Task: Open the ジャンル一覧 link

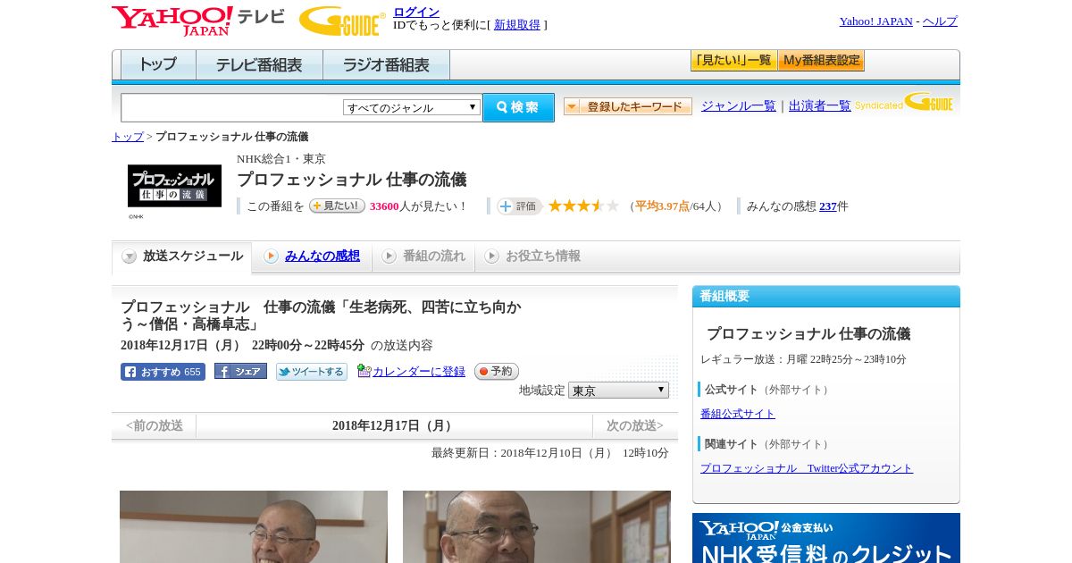Action: click(x=739, y=106)
